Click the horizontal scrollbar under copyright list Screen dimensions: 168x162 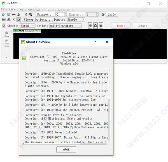point(52,144)
